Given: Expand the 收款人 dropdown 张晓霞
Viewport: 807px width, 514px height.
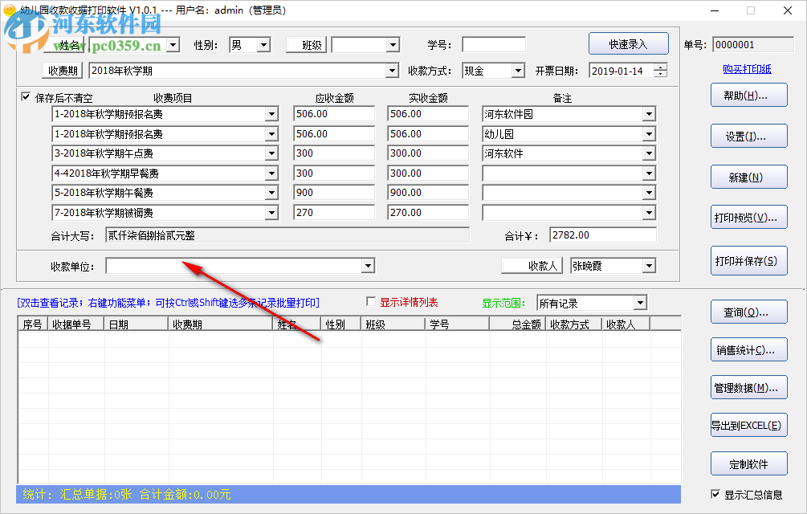Looking at the screenshot, I should (649, 266).
